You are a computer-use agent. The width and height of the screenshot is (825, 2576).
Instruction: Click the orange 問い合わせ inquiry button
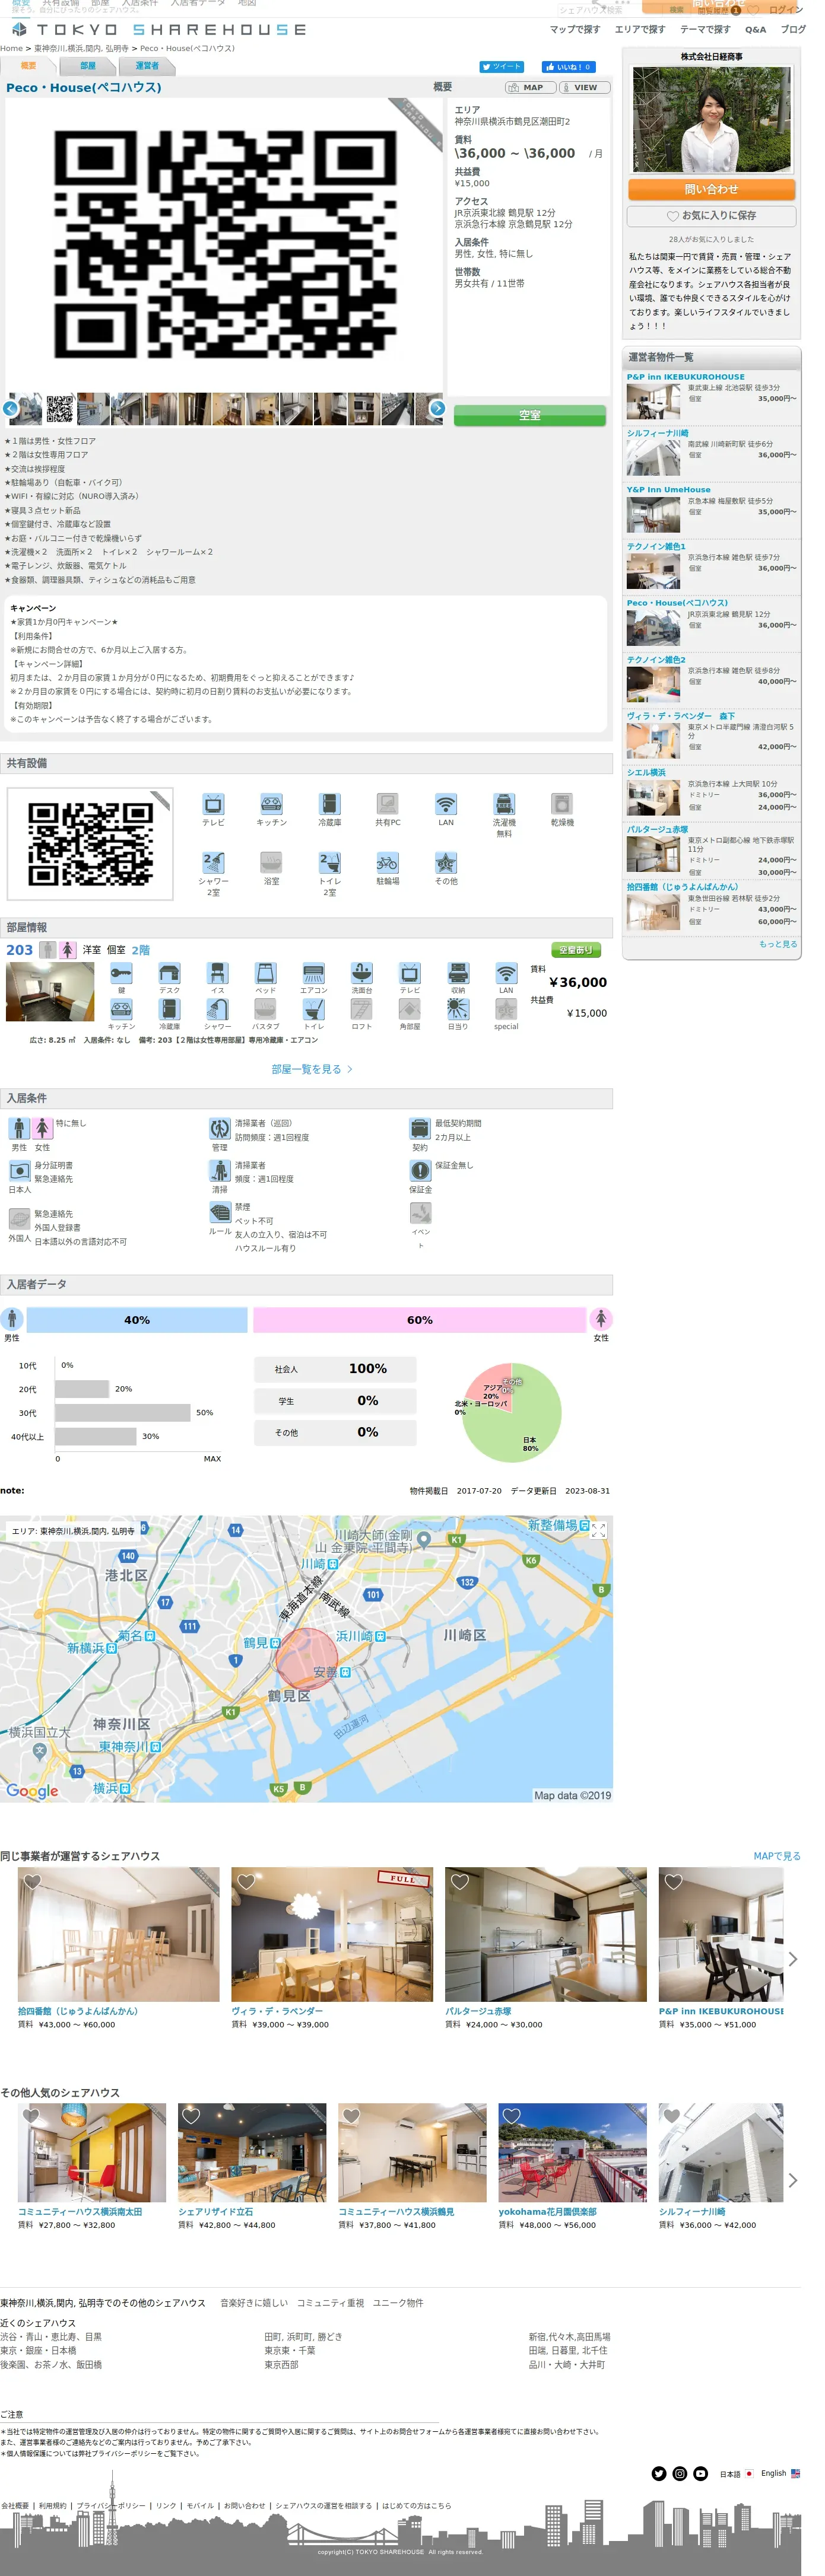[x=712, y=190]
